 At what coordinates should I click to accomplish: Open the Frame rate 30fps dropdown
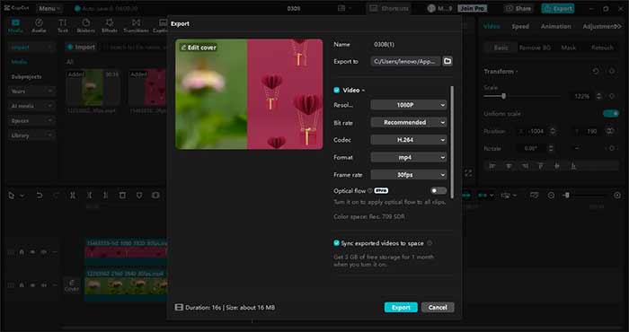[408, 175]
